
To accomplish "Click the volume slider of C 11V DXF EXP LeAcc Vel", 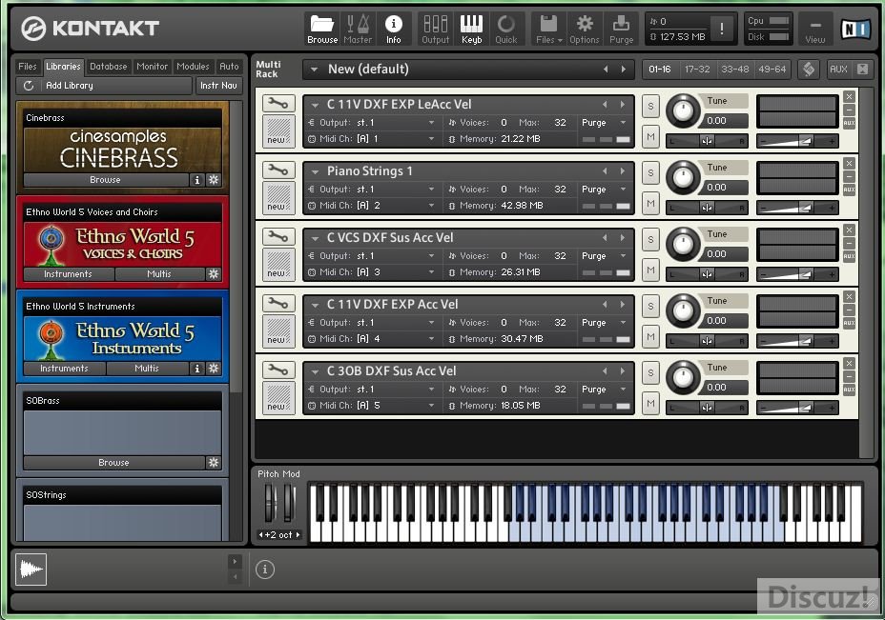I will click(796, 142).
